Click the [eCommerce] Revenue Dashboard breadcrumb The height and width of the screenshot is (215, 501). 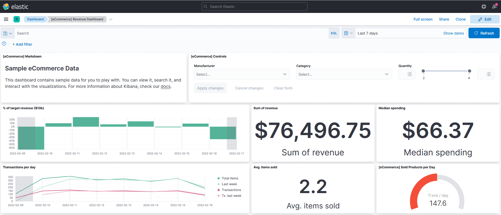point(77,19)
